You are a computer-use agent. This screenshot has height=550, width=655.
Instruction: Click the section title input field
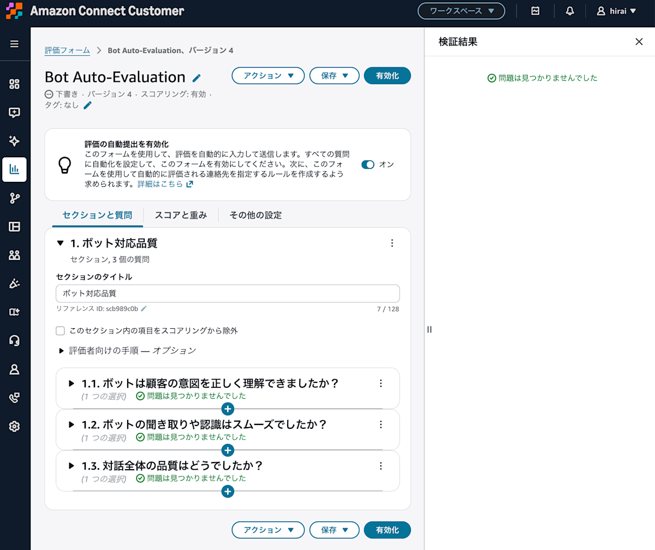(228, 293)
